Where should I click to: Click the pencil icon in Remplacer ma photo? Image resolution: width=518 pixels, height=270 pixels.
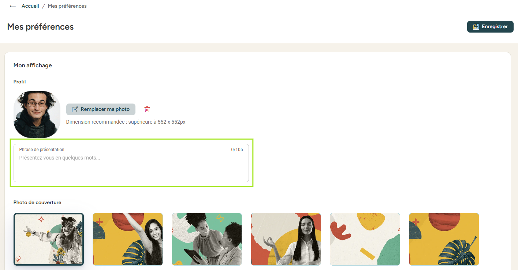pos(75,109)
